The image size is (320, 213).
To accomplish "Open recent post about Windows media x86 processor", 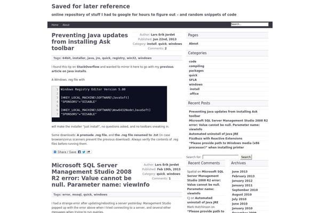I will pos(224,145).
